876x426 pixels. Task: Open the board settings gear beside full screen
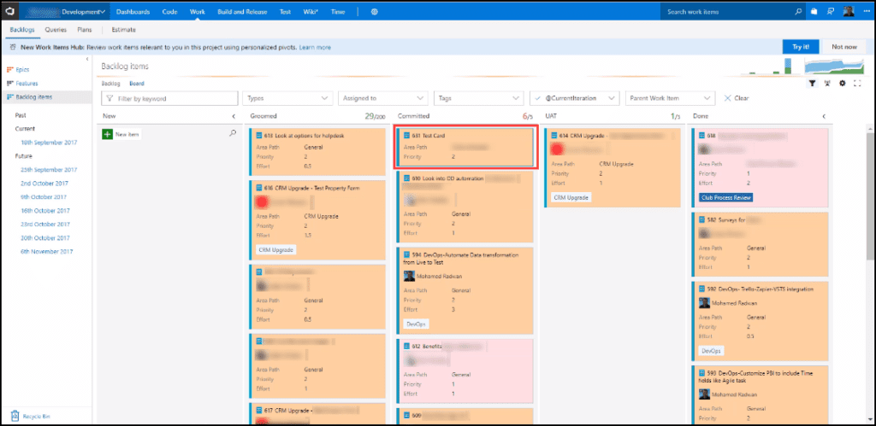tap(843, 83)
